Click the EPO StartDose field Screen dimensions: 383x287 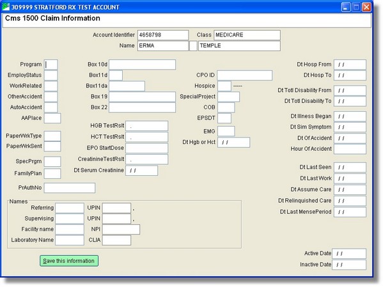point(147,148)
